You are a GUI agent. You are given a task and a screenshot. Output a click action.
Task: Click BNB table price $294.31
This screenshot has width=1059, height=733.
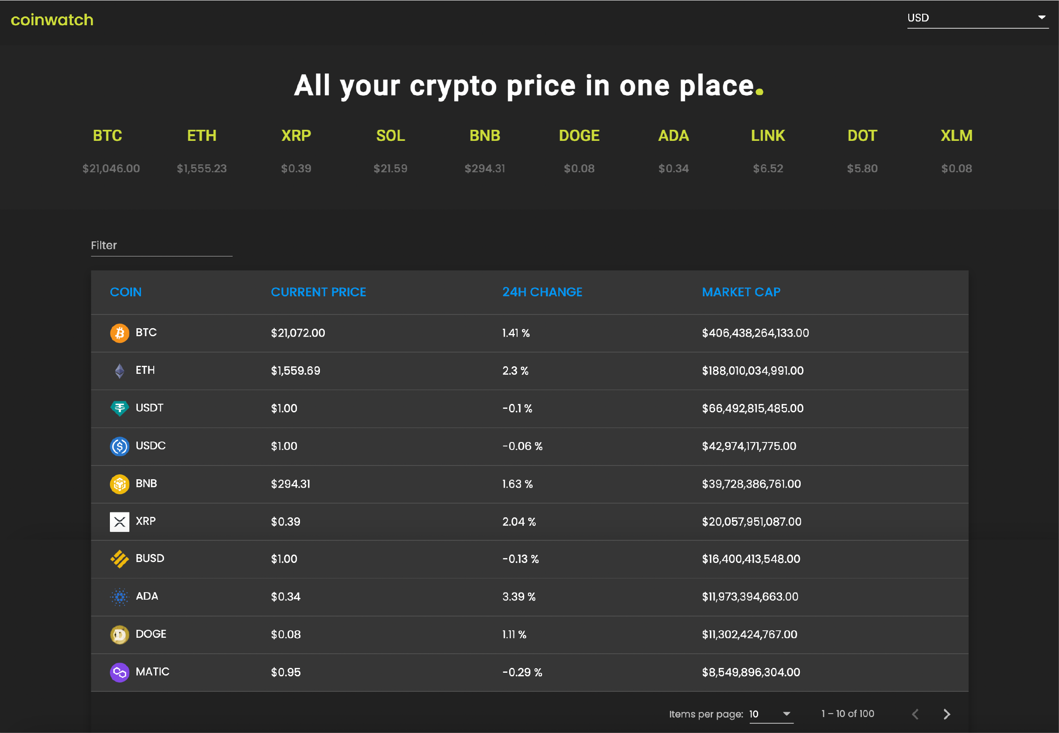pyautogui.click(x=290, y=484)
